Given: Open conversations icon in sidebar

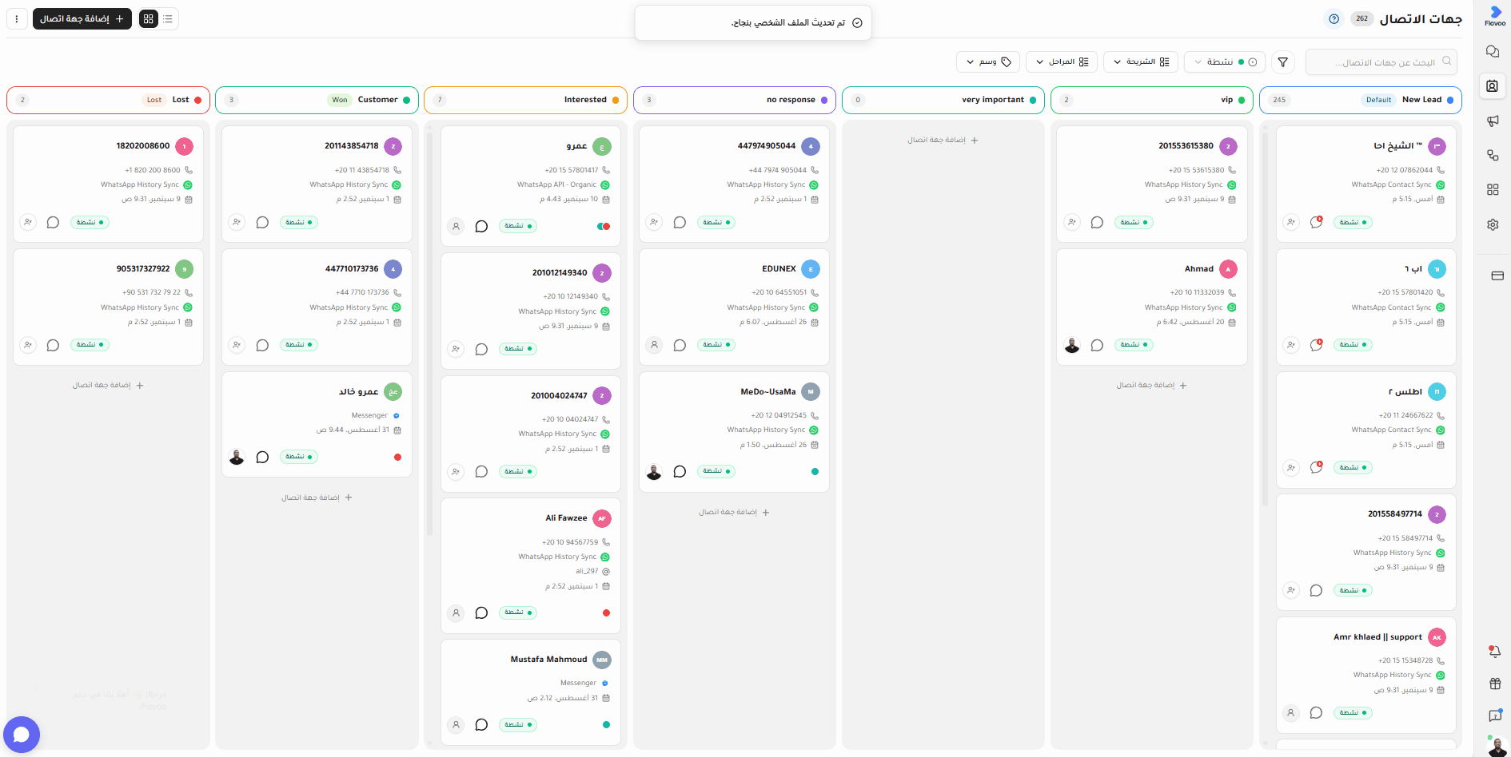Looking at the screenshot, I should pyautogui.click(x=1493, y=51).
